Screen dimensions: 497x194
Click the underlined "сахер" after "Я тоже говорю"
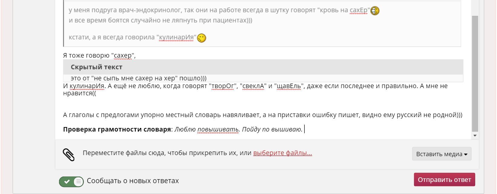click(123, 56)
